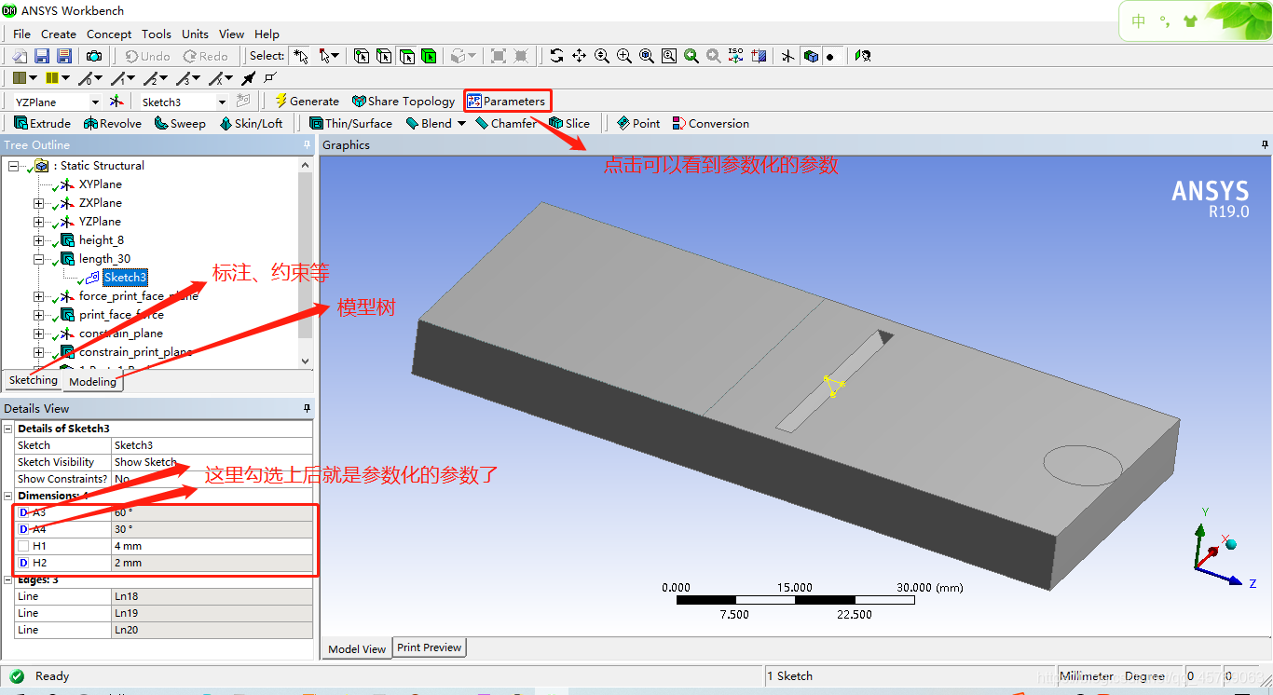This screenshot has height=695, width=1273.
Task: Toggle the parameter box for H2
Action: tap(23, 563)
